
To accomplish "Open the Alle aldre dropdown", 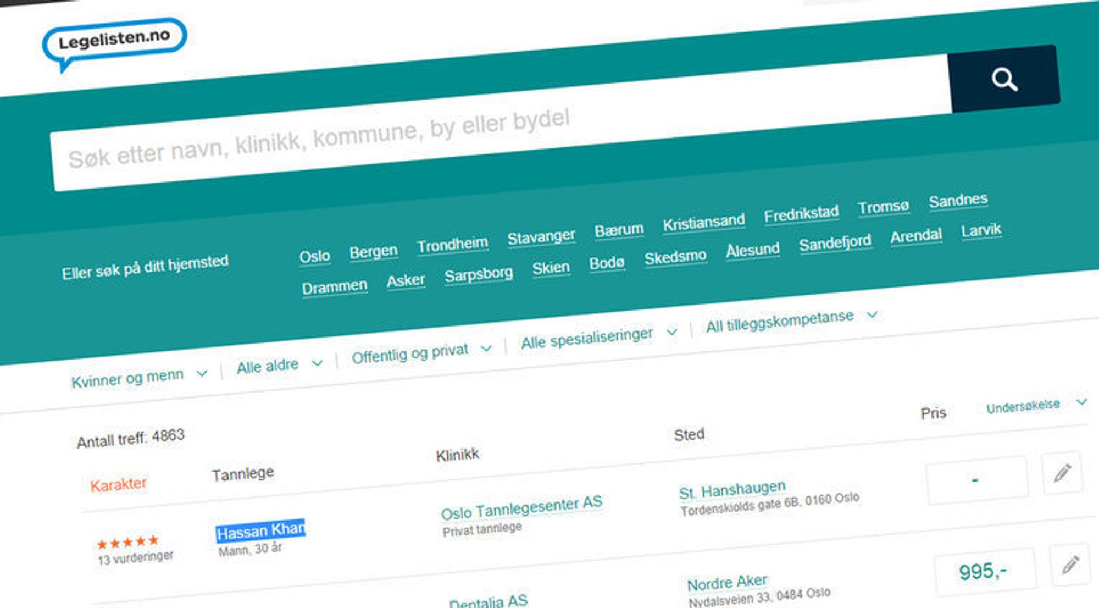I will 279,365.
